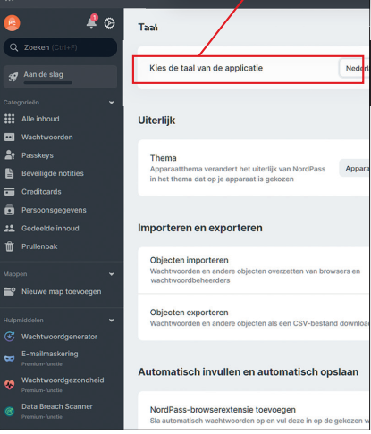The width and height of the screenshot is (371, 434).
Task: Click Nieuwe map toevoegen
Action: (61, 291)
